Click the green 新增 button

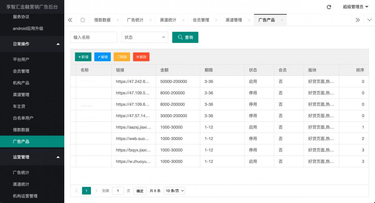[83, 57]
